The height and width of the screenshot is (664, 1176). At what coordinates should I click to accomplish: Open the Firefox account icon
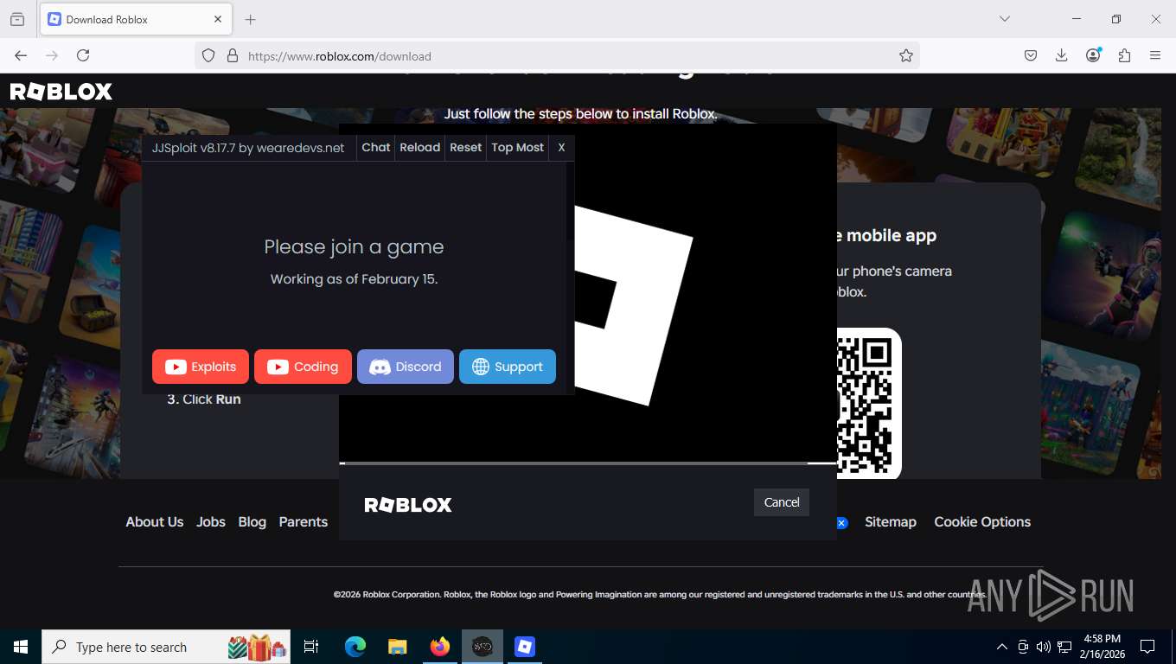pos(1093,55)
